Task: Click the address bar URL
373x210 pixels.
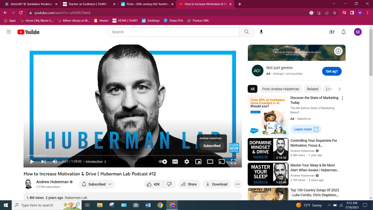Action: click(63, 13)
